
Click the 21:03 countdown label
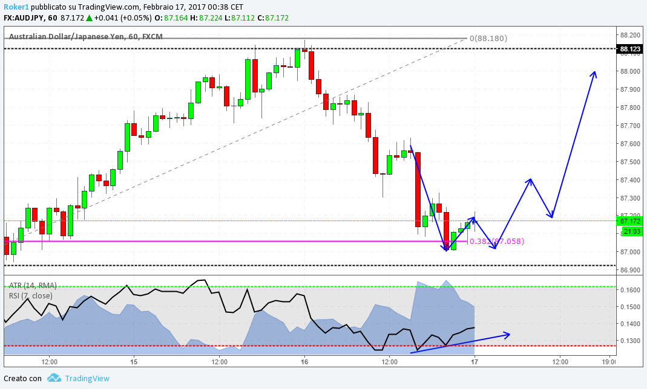632,231
